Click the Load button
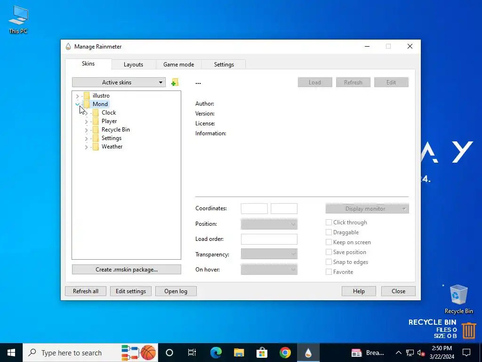 (x=315, y=82)
